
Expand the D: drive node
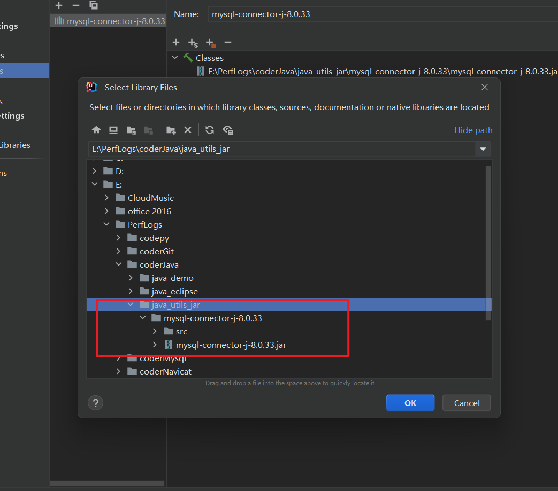coord(94,171)
